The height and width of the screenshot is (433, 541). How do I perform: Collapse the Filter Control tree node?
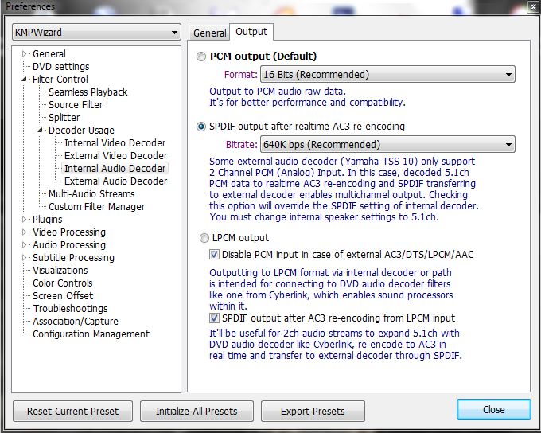point(24,80)
